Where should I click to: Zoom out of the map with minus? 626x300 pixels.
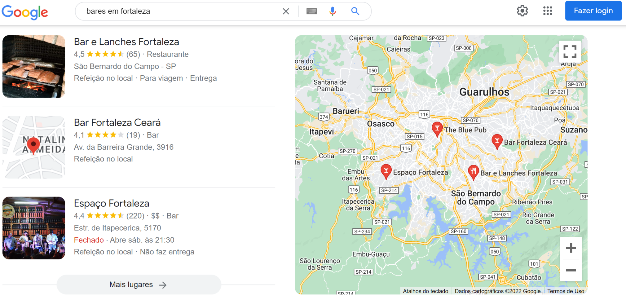pos(571,270)
